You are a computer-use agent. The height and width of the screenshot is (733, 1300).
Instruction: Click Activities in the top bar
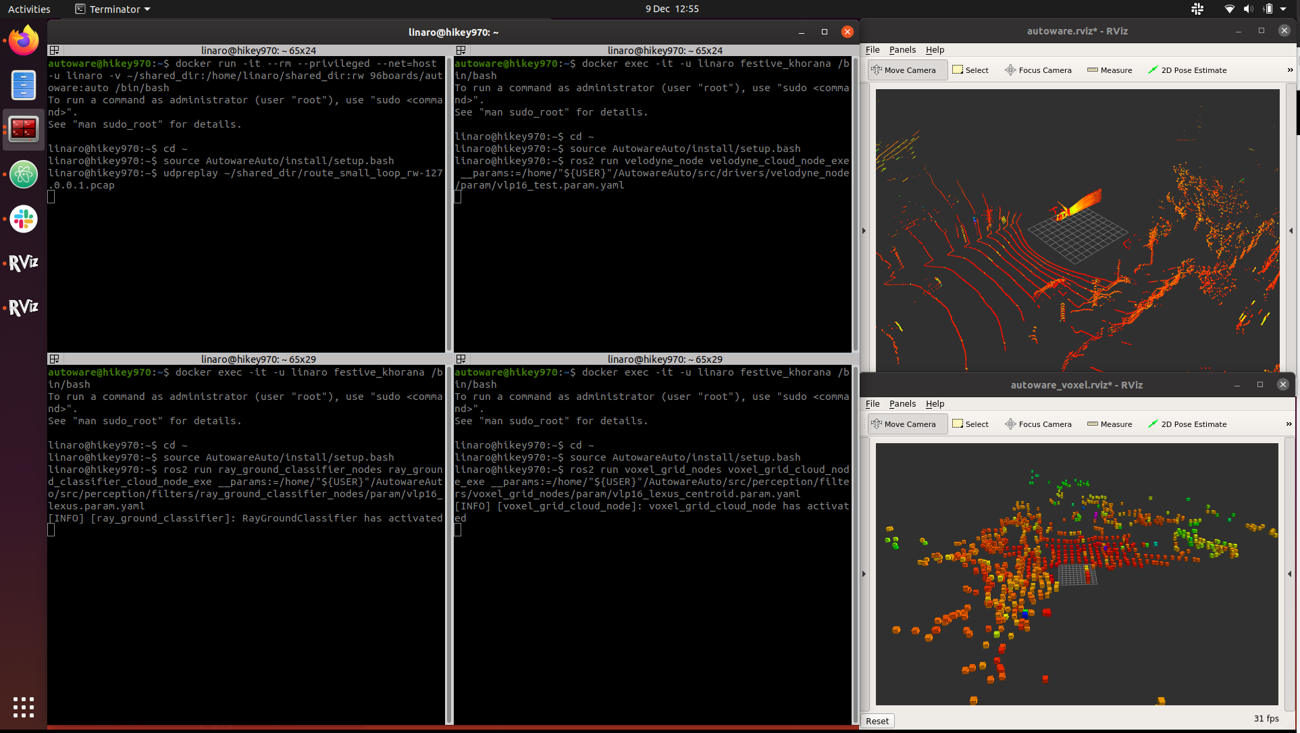(x=29, y=9)
